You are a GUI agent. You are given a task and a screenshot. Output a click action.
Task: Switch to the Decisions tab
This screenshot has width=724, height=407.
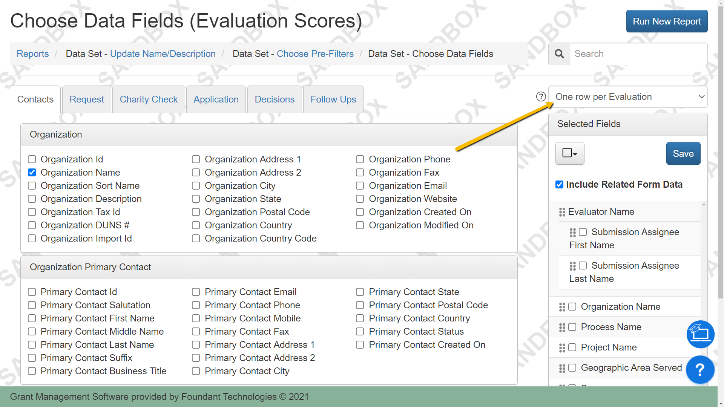point(275,99)
